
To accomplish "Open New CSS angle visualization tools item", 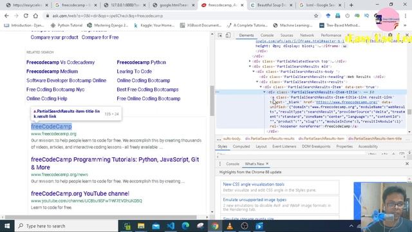I will pyautogui.click(x=254, y=184).
